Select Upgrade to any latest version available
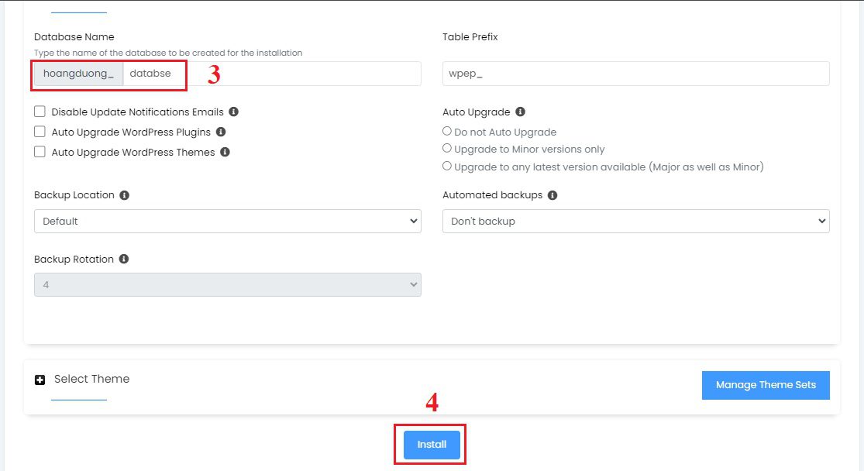 [x=447, y=166]
